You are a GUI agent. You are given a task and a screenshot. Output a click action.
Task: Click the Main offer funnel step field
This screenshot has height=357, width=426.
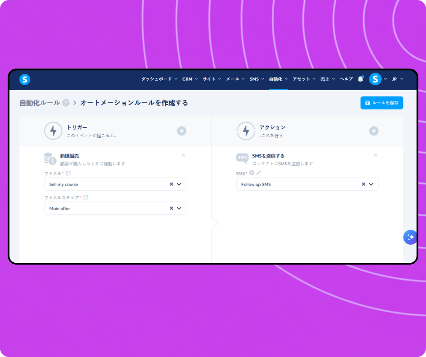pos(115,208)
